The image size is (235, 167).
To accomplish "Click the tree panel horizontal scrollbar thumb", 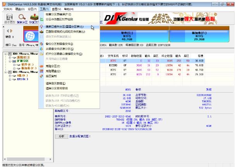I will 26,159.
